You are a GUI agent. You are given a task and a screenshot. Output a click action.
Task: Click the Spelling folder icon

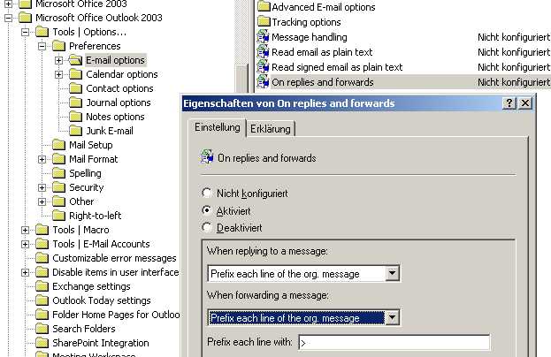point(58,173)
